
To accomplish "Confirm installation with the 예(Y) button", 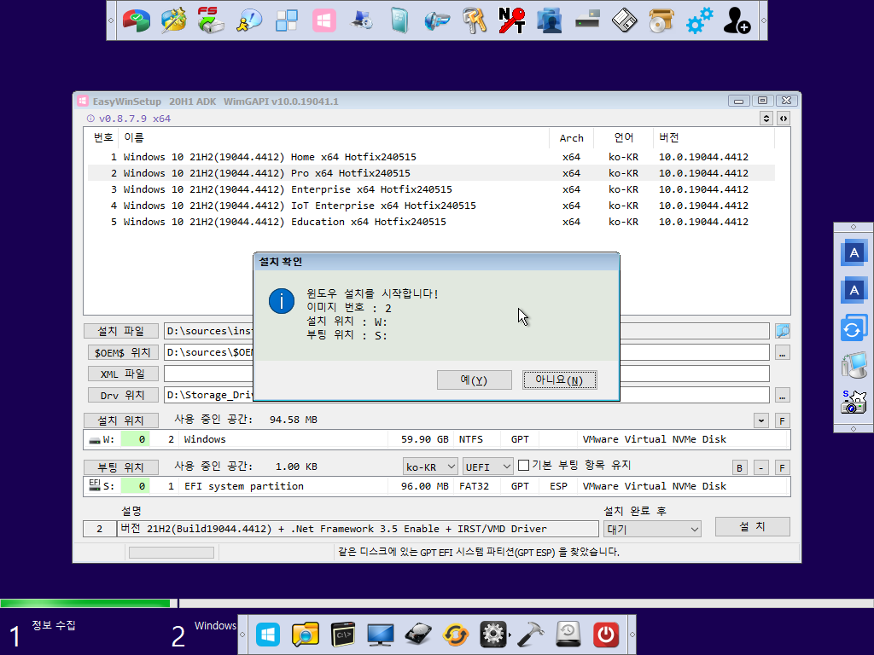I will 475,380.
